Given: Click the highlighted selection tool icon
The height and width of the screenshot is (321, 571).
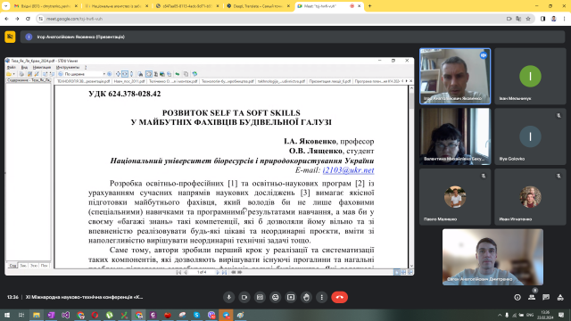Looking at the screenshot, I should click(149, 74).
